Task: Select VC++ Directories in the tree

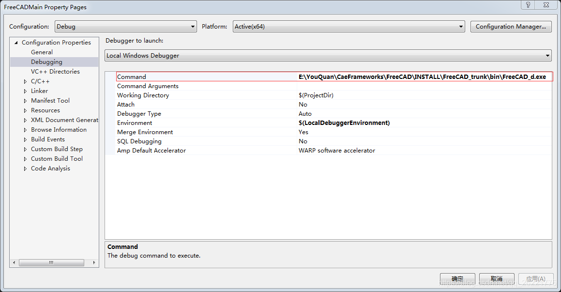Action: click(x=56, y=72)
